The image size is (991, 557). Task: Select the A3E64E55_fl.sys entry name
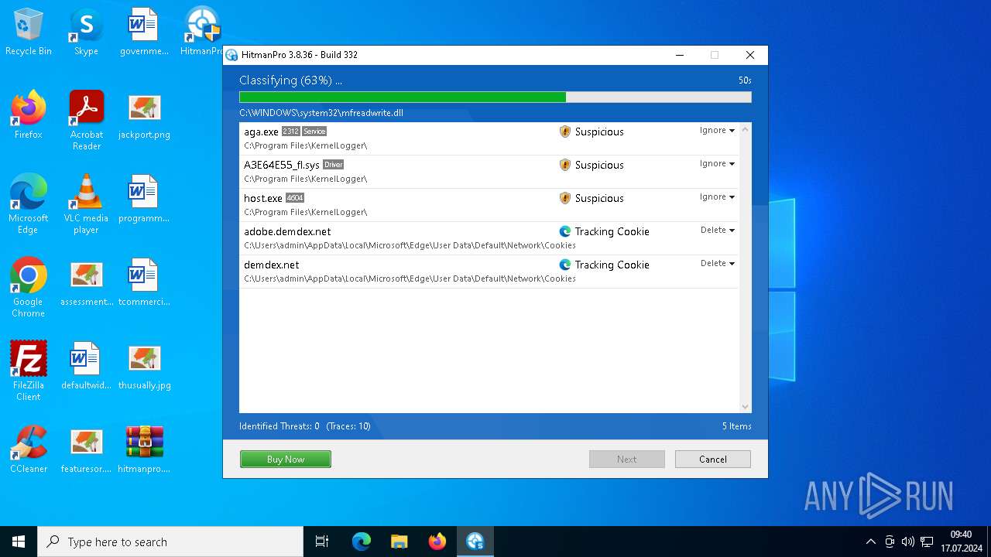pos(282,166)
